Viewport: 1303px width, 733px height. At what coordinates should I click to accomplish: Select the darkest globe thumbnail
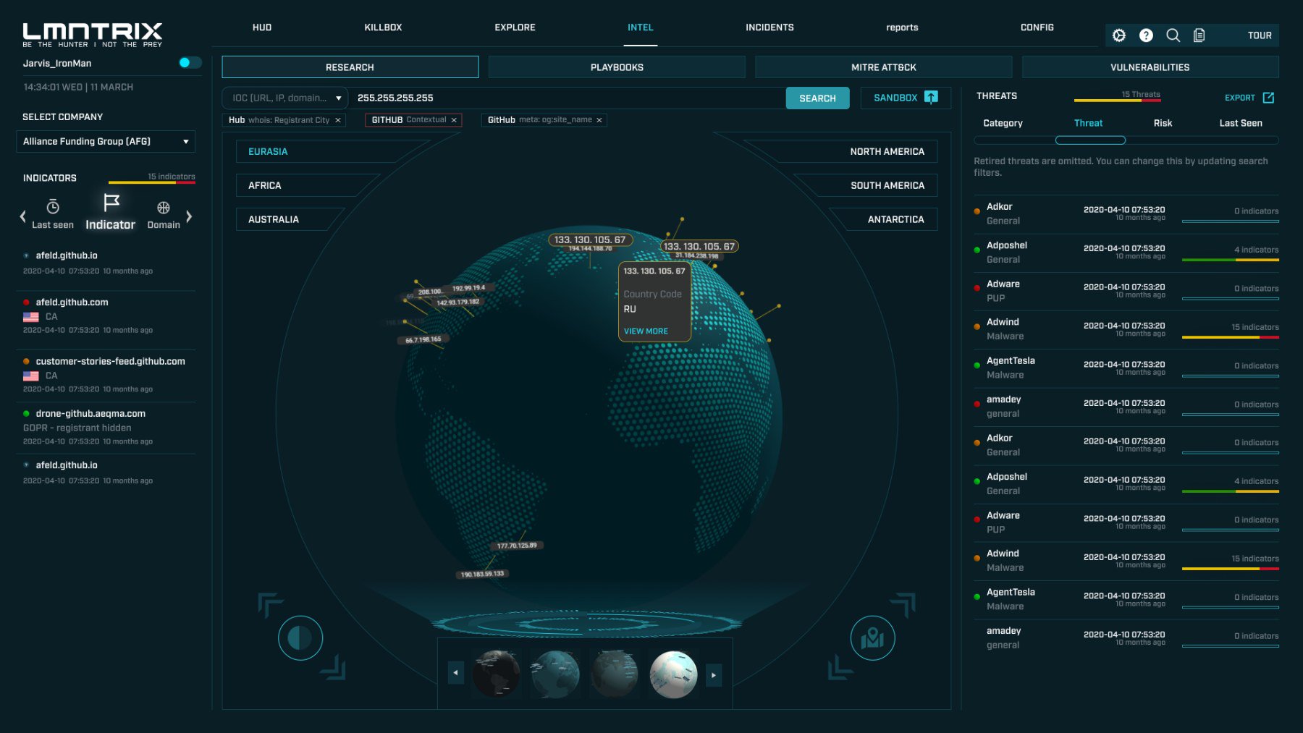(x=496, y=674)
